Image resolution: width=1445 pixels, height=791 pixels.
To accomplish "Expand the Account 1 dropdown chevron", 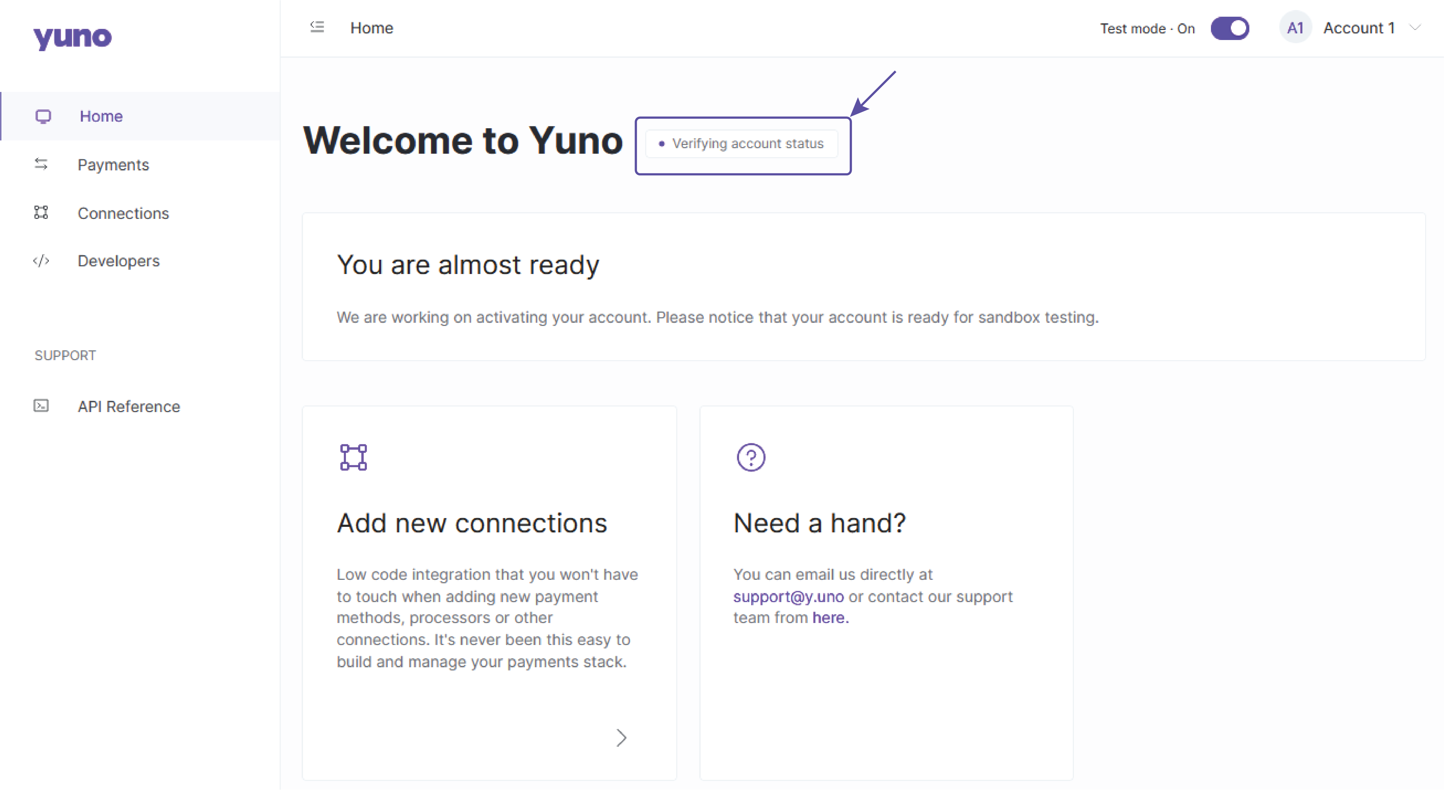I will 1415,28.
